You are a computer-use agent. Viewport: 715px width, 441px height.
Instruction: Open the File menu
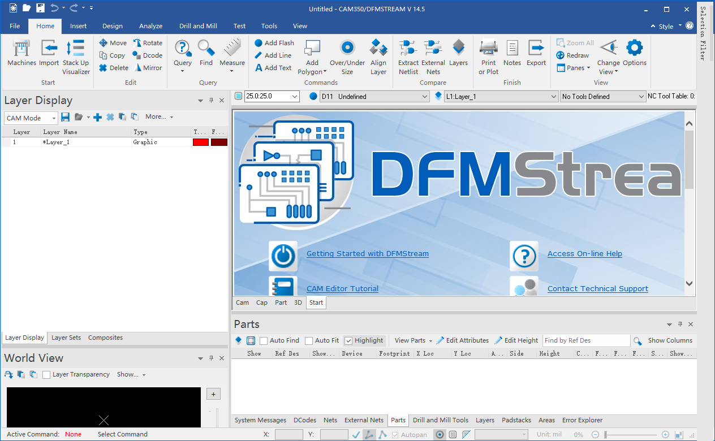coord(15,26)
